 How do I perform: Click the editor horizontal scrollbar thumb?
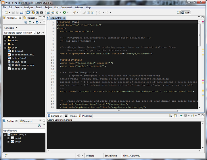pos(118,111)
